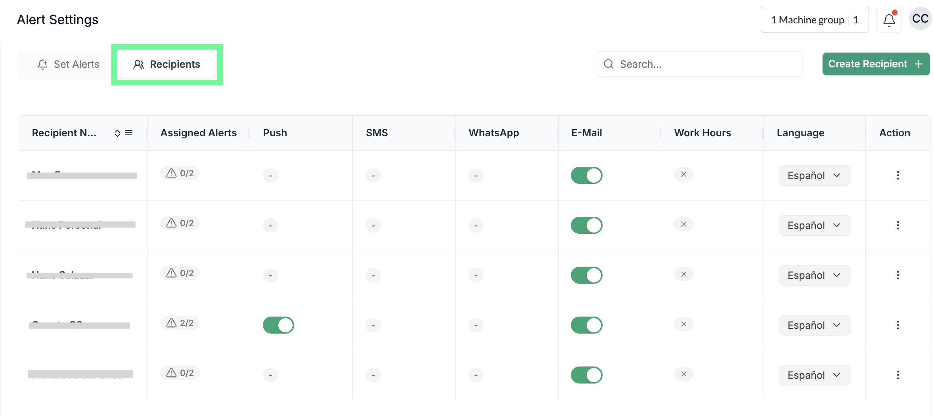Disable E-Mail toggle in first row
The width and height of the screenshot is (934, 416).
pyautogui.click(x=587, y=175)
